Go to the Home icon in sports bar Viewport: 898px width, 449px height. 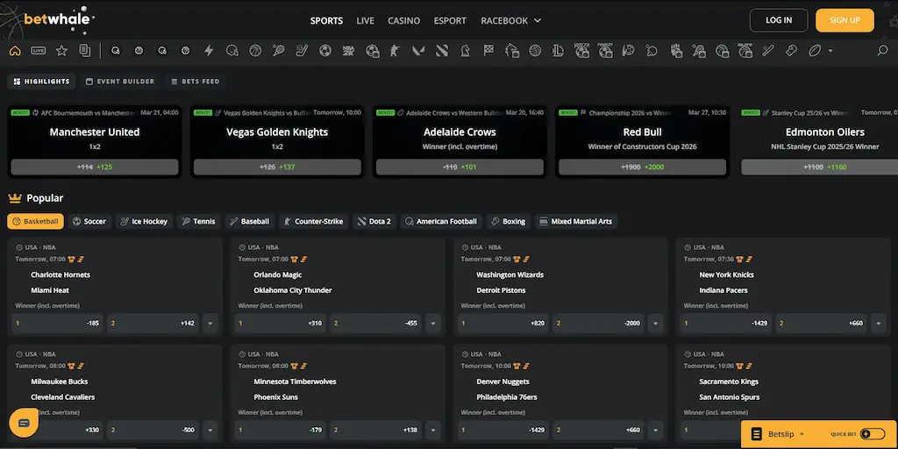(x=15, y=50)
